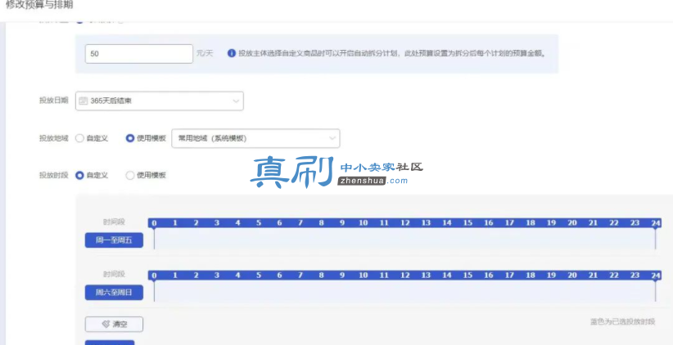Click the 时间段 label above 周六至周日
Screen dimensions: 673x345
point(114,275)
